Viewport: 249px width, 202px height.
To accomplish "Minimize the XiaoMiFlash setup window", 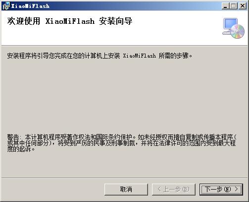I will (x=225, y=6).
